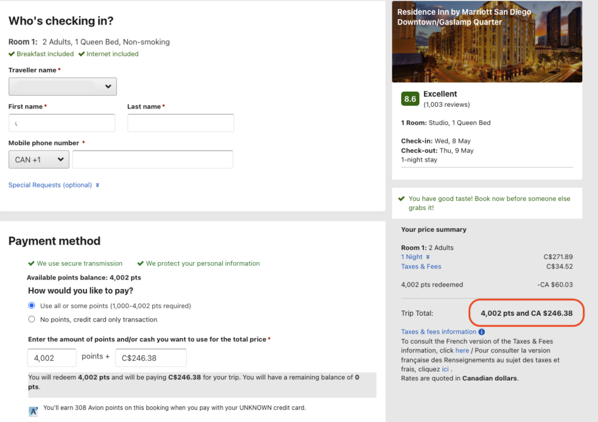Screen dimensions: 598x422
Task: Expand the 1 Night price breakdown
Action: [x=415, y=256]
